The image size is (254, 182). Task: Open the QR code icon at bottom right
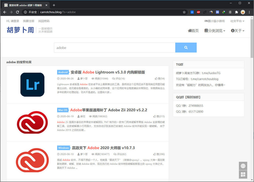point(243,175)
